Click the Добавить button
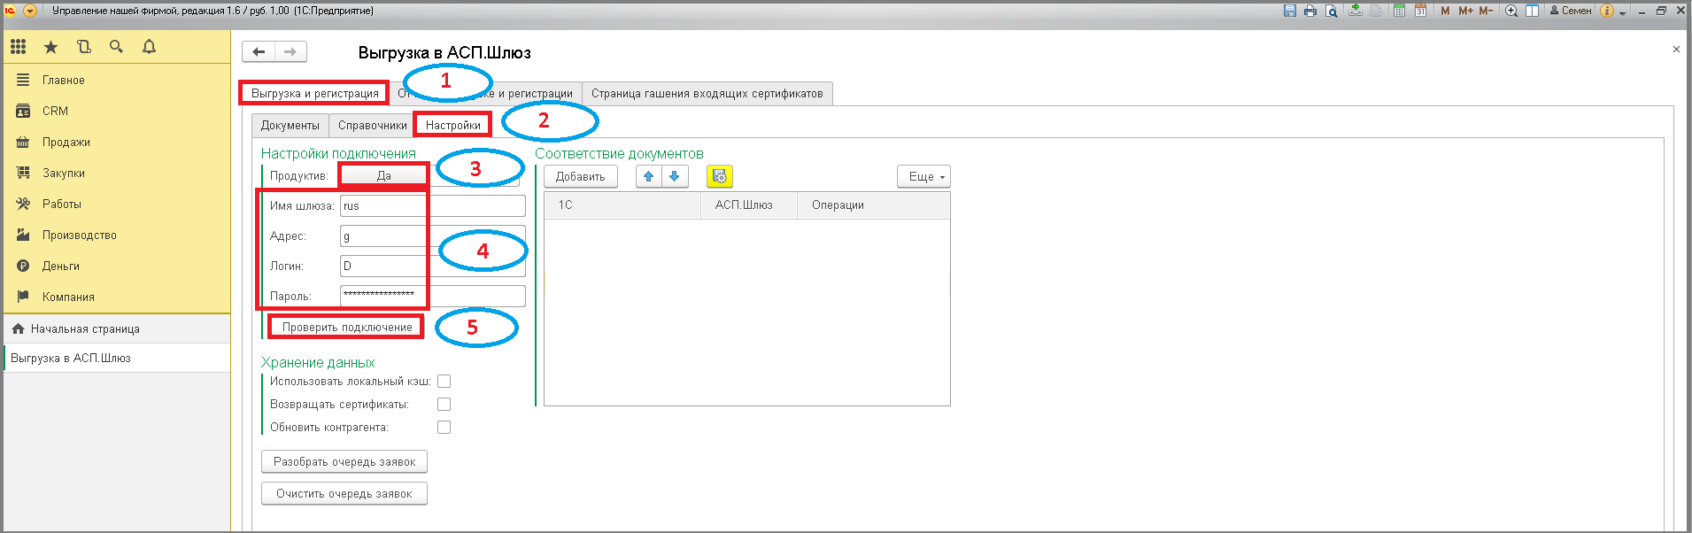1692x533 pixels. 580,176
